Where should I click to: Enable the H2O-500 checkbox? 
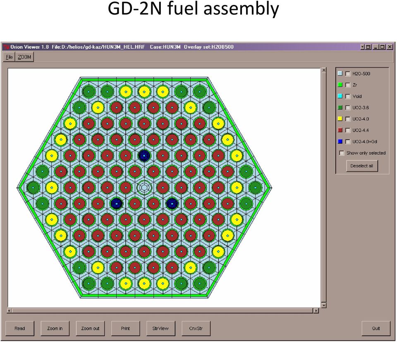pos(348,74)
